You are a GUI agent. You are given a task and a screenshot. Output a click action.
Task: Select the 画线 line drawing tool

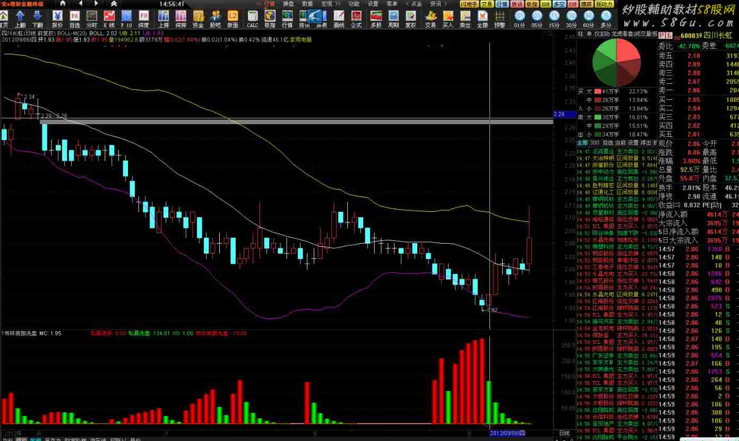339,19
